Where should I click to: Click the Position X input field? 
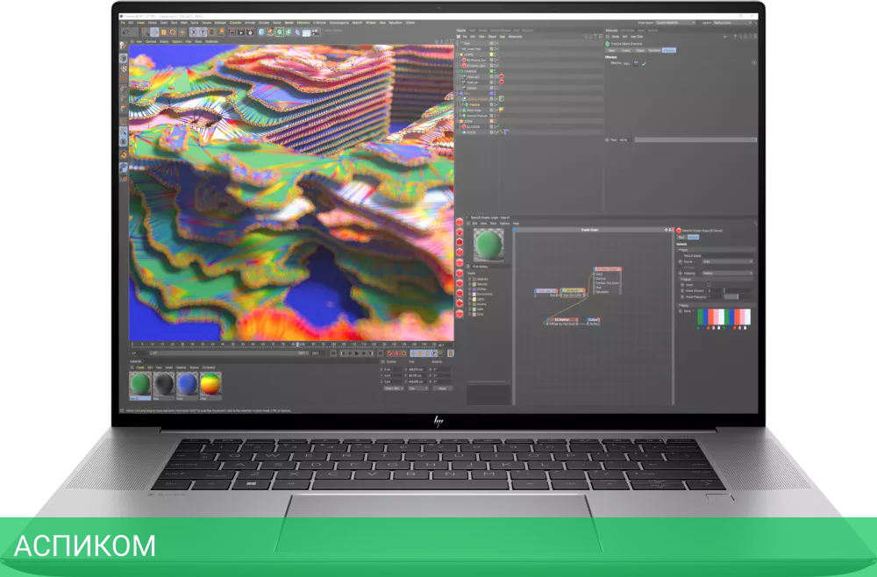click(x=393, y=369)
